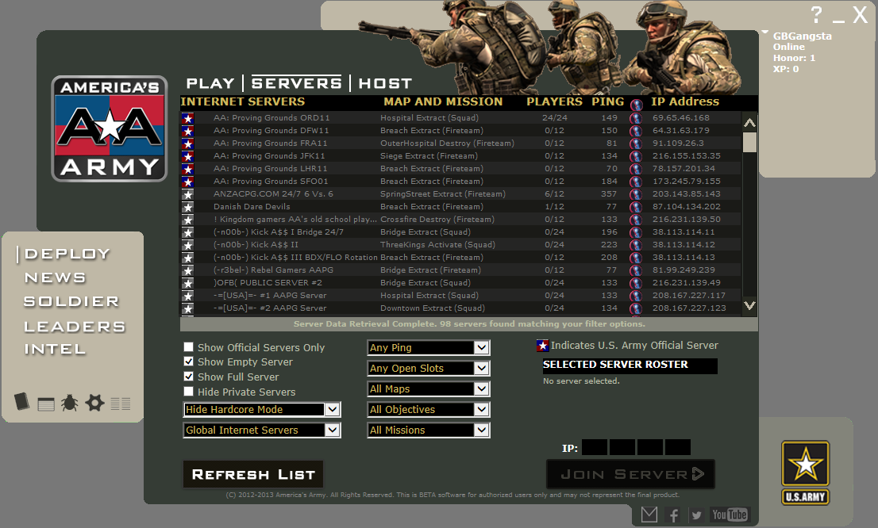Click star icon of Proving Grounds DFW11 row
The width and height of the screenshot is (878, 528).
point(187,131)
